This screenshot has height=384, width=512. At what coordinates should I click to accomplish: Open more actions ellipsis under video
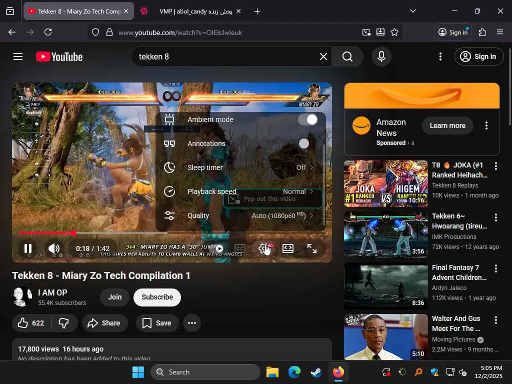coord(192,323)
